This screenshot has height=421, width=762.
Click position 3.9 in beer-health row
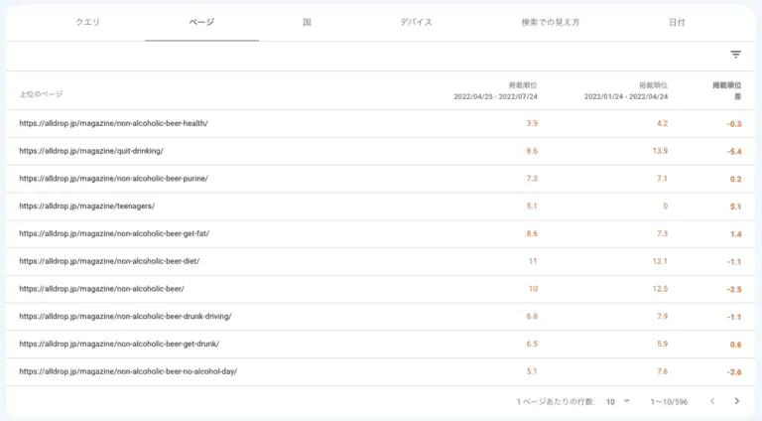tap(532, 123)
